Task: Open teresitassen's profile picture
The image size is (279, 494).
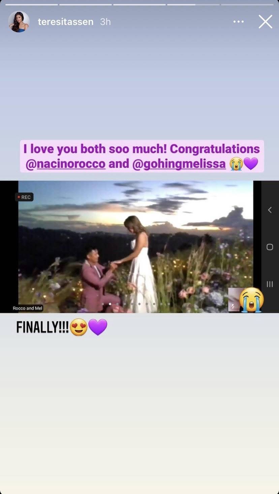Action: [19, 22]
